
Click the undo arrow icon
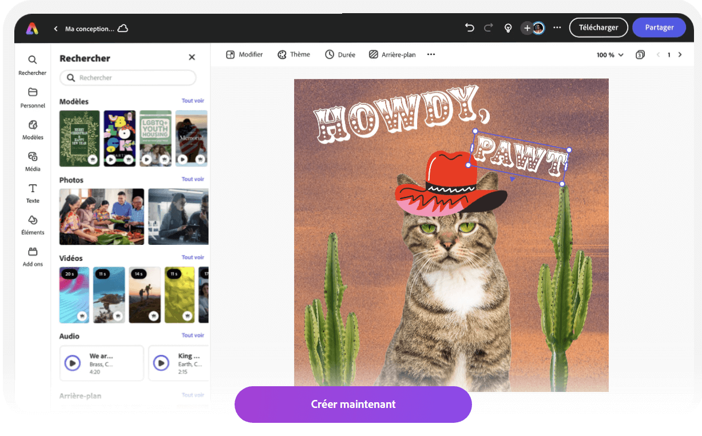470,27
